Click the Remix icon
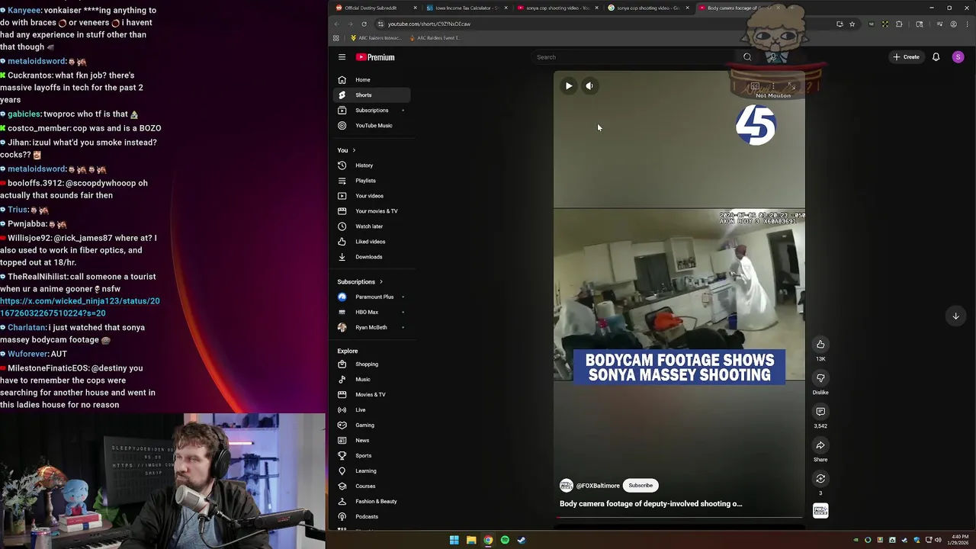Image resolution: width=976 pixels, height=549 pixels. click(820, 479)
